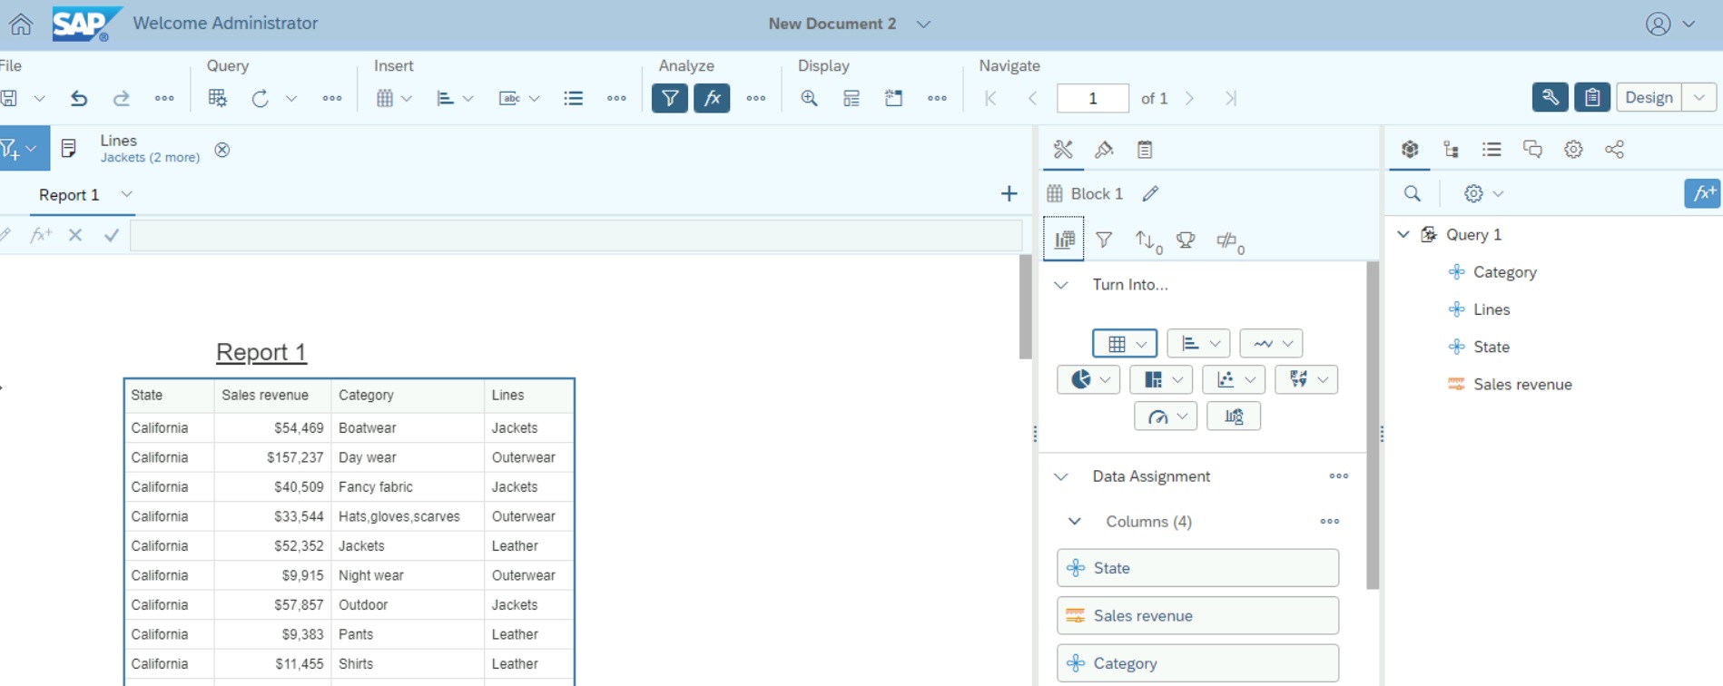This screenshot has width=1723, height=686.
Task: Click the Home icon
Action: (21, 24)
